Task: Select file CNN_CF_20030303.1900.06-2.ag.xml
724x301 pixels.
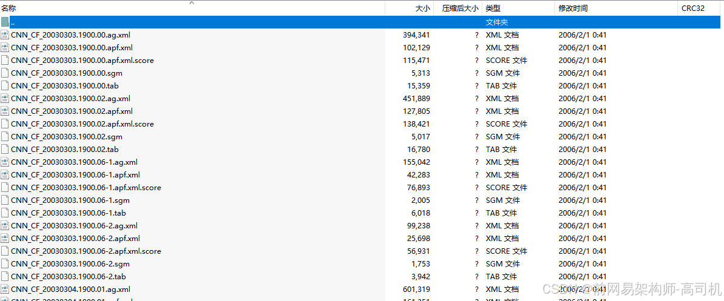Action: click(75, 226)
